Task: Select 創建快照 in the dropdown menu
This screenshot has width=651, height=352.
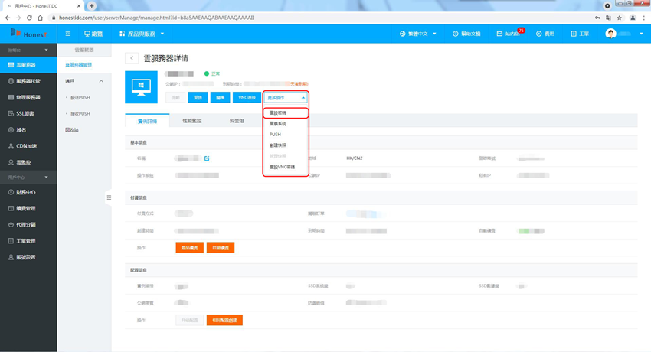Action: click(286, 145)
